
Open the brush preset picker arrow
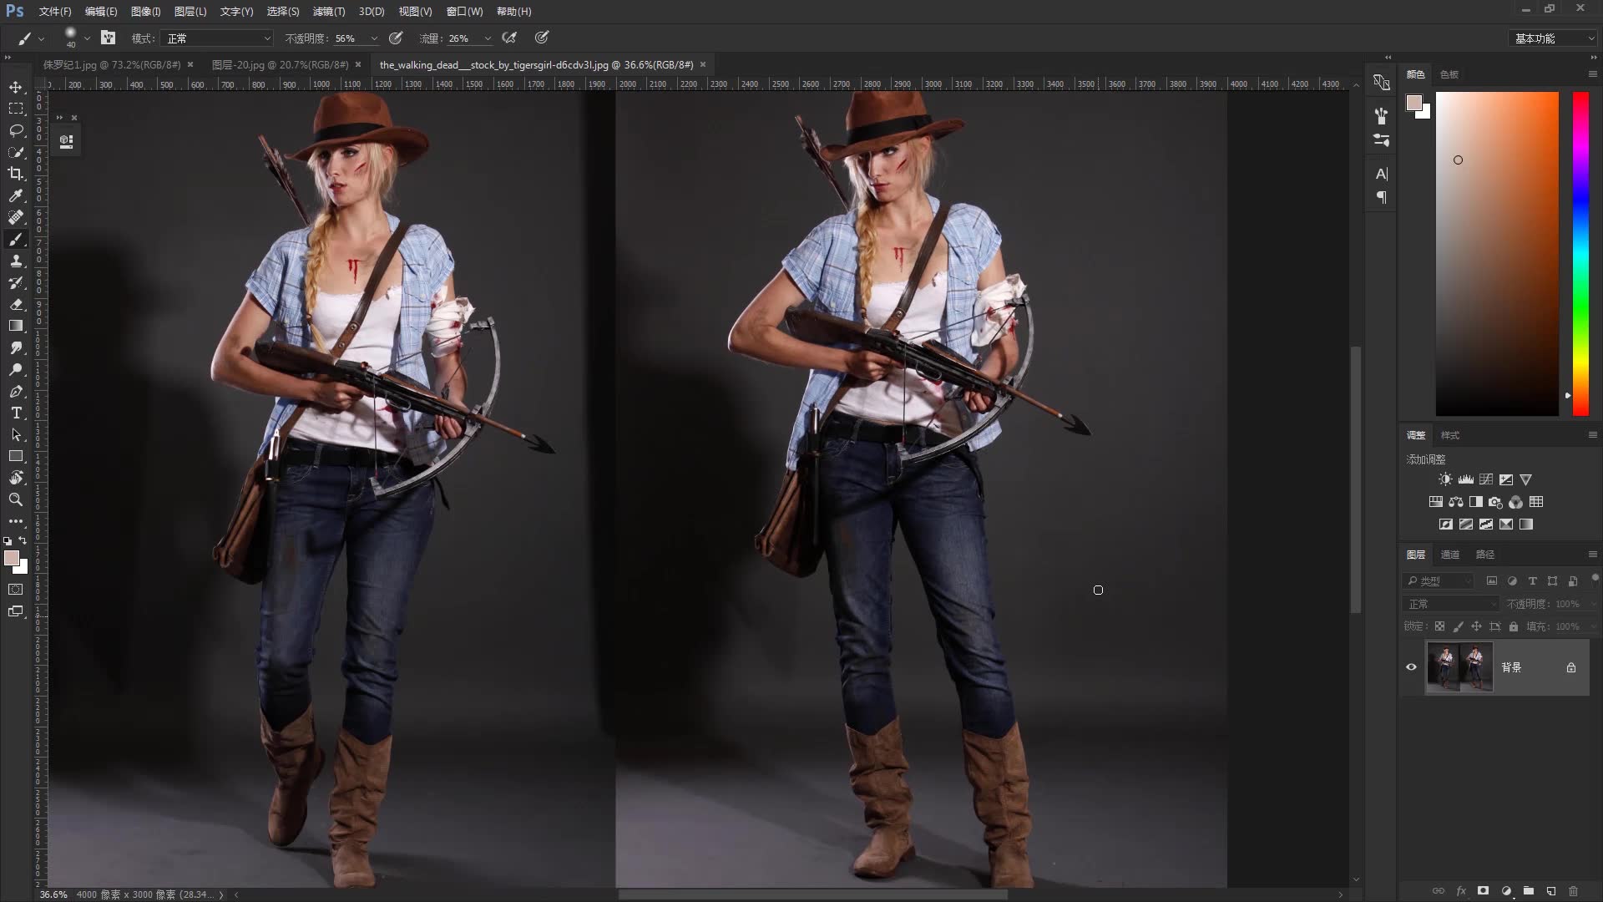pyautogui.click(x=87, y=38)
